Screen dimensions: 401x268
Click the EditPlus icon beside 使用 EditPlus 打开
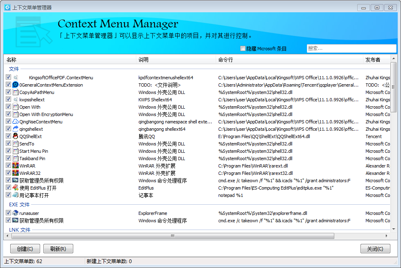coord(16,188)
